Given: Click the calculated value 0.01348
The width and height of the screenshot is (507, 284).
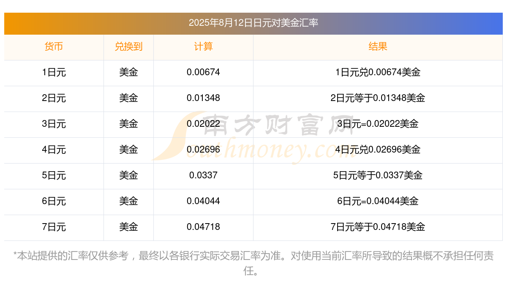Looking at the screenshot, I should click(203, 98).
